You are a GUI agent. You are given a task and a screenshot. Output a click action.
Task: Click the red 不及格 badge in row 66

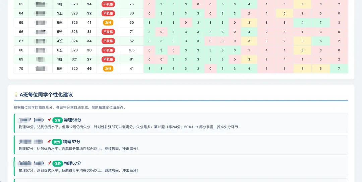click(108, 32)
